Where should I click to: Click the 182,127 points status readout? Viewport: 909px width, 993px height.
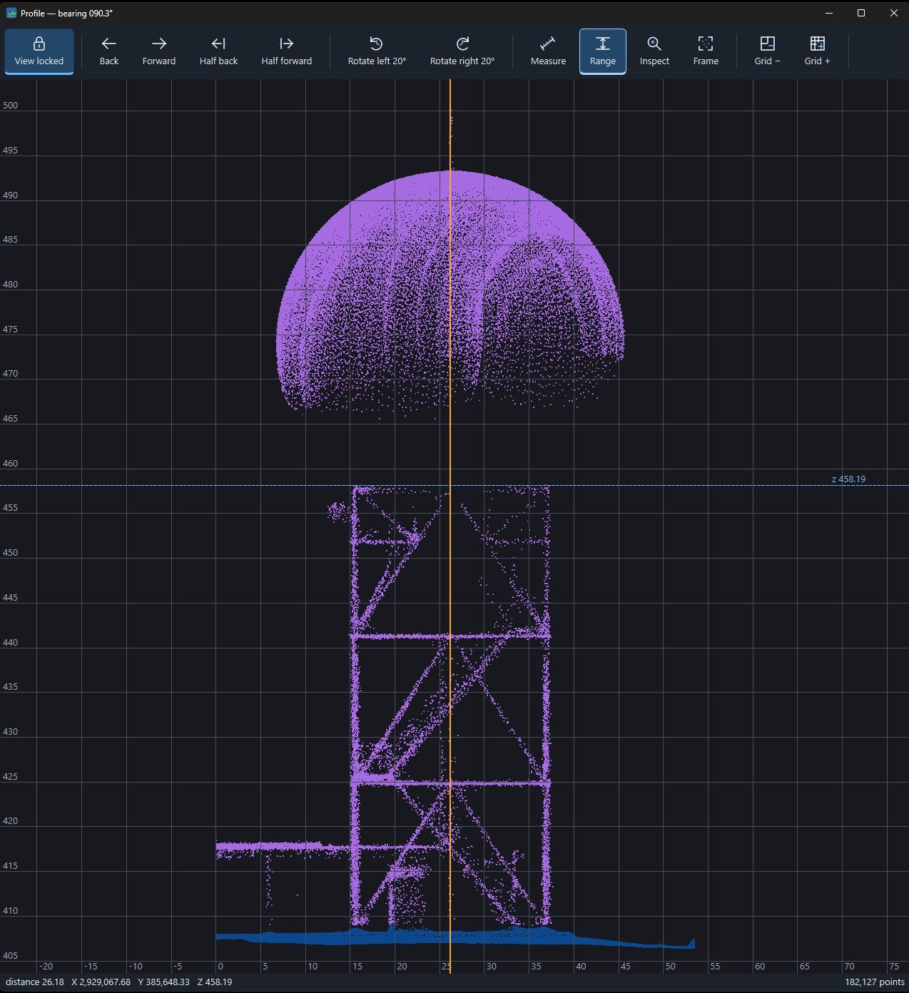click(875, 982)
